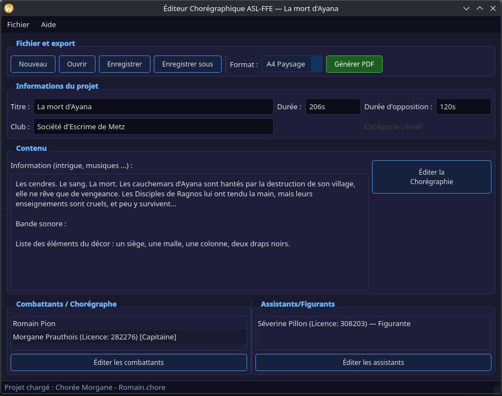
Task: Select Morgane Prauthois combatant row
Action: [x=129, y=337]
